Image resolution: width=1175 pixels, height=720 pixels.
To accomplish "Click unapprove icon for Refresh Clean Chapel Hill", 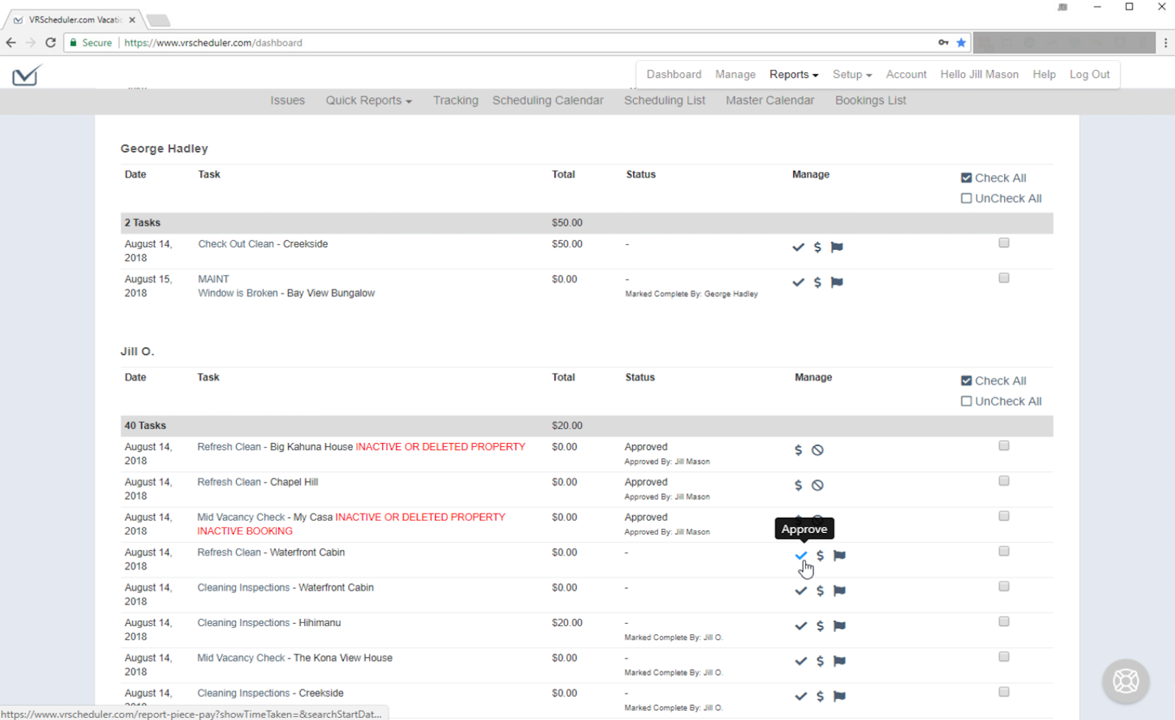I will pyautogui.click(x=817, y=485).
